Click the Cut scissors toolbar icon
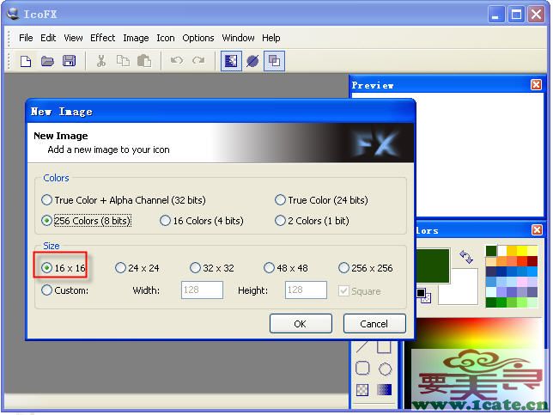Image resolution: width=553 pixels, height=415 pixels. (x=100, y=61)
